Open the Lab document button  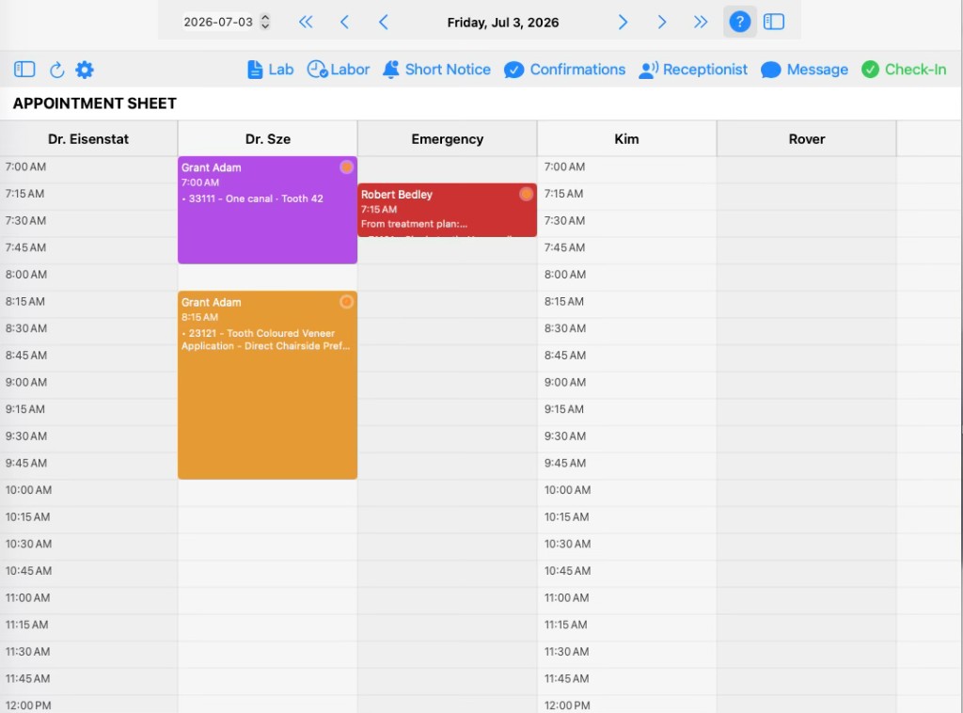[270, 70]
